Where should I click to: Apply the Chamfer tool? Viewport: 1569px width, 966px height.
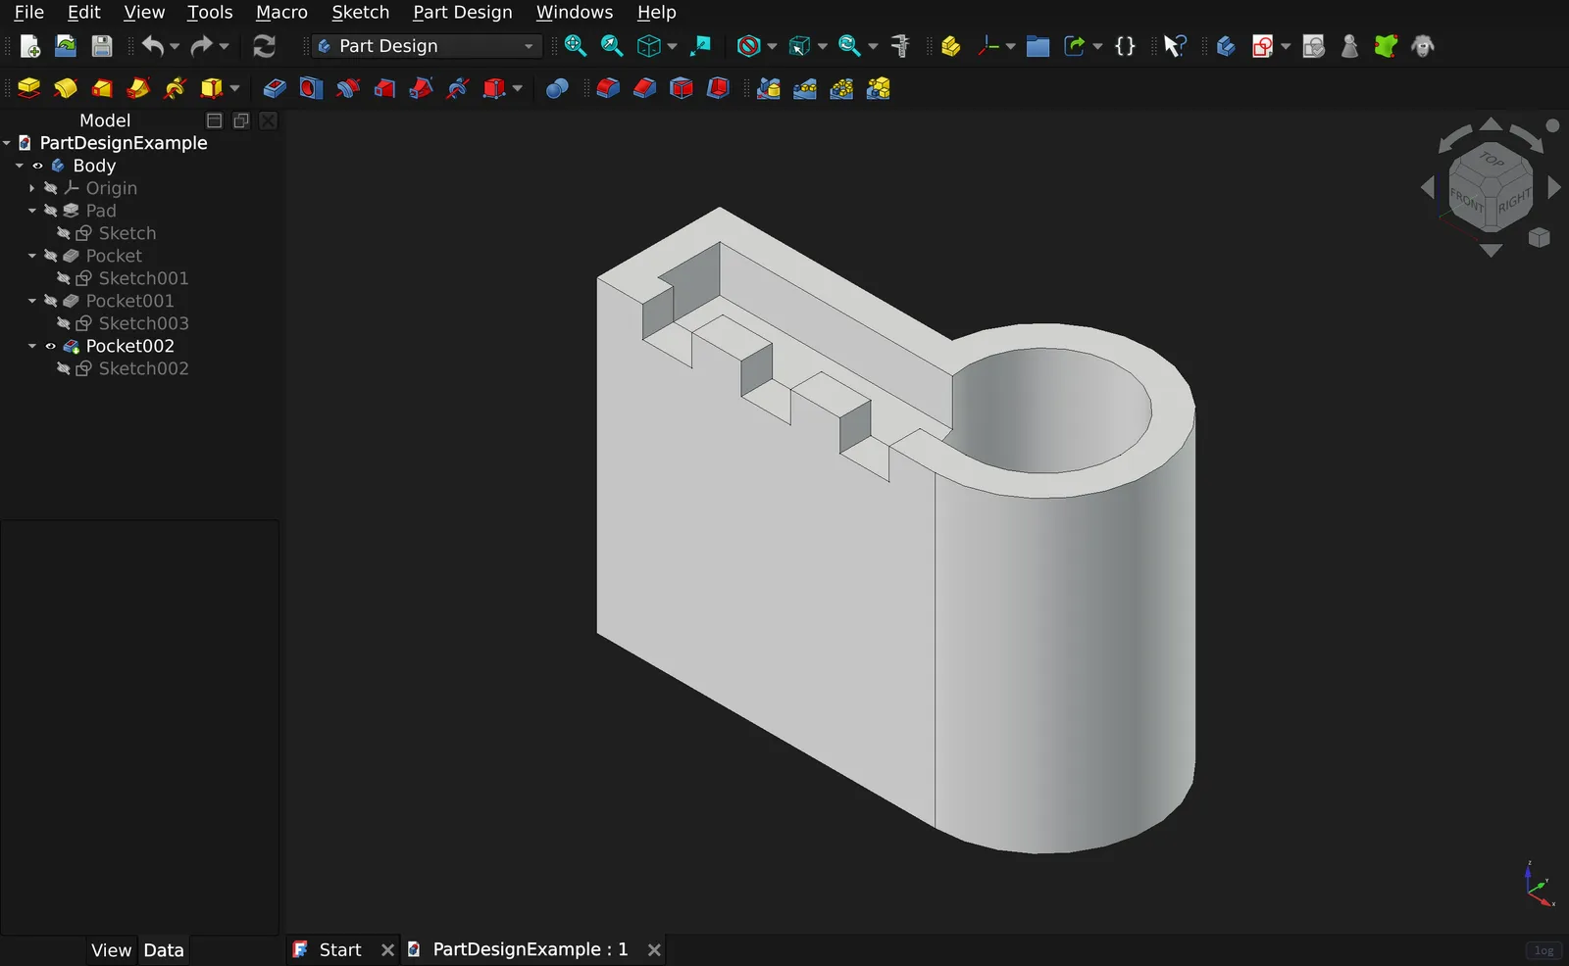(644, 89)
